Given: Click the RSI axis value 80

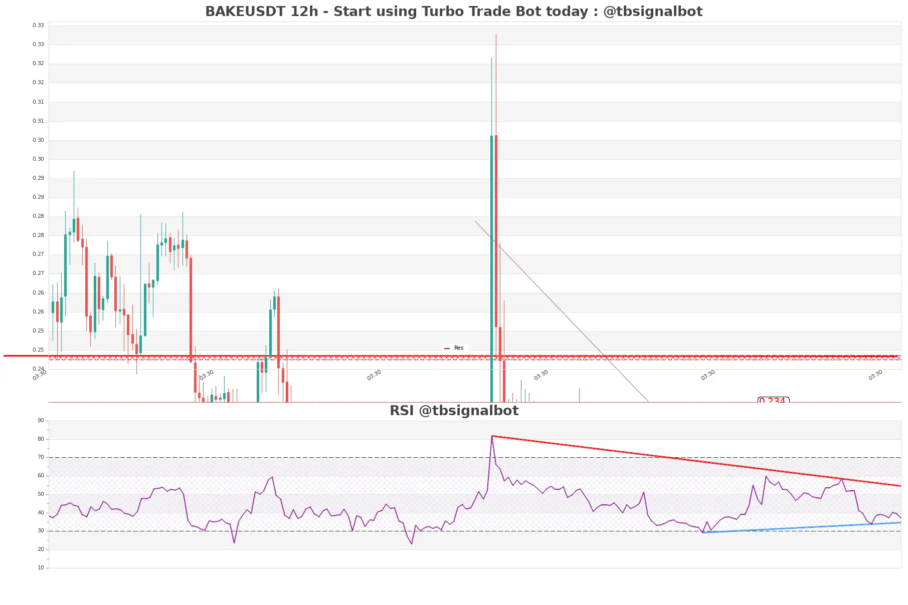Looking at the screenshot, I should point(41,439).
